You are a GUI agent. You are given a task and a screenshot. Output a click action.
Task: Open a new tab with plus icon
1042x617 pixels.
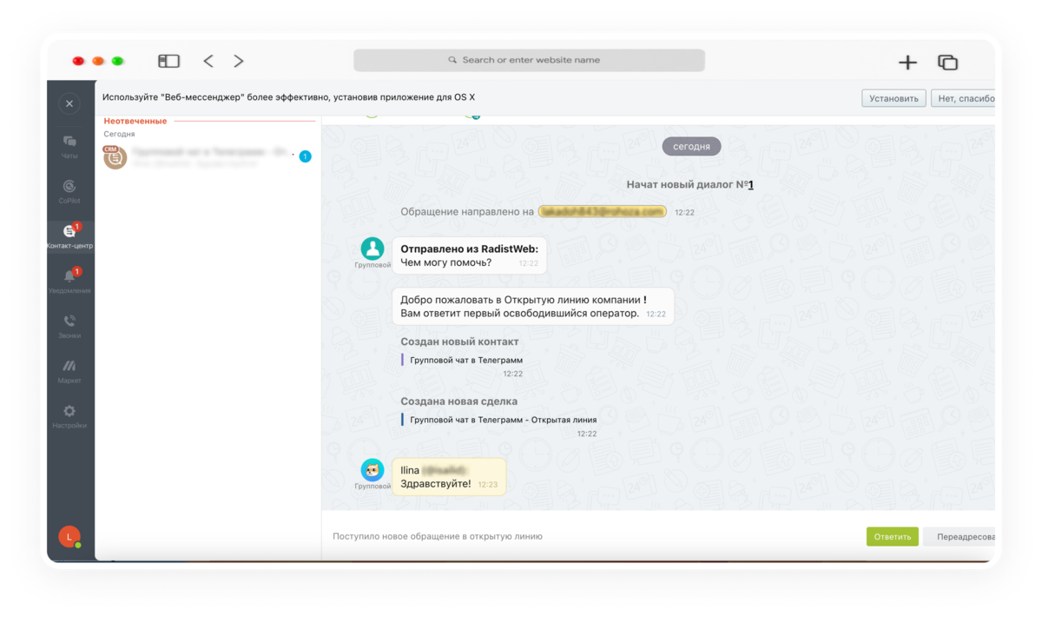click(907, 62)
